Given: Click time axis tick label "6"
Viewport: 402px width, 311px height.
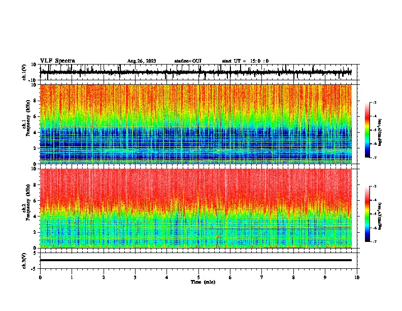Looking at the screenshot, I should click(x=230, y=277).
